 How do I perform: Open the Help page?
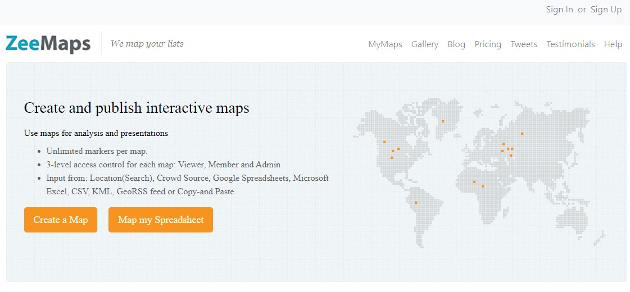[x=613, y=44]
